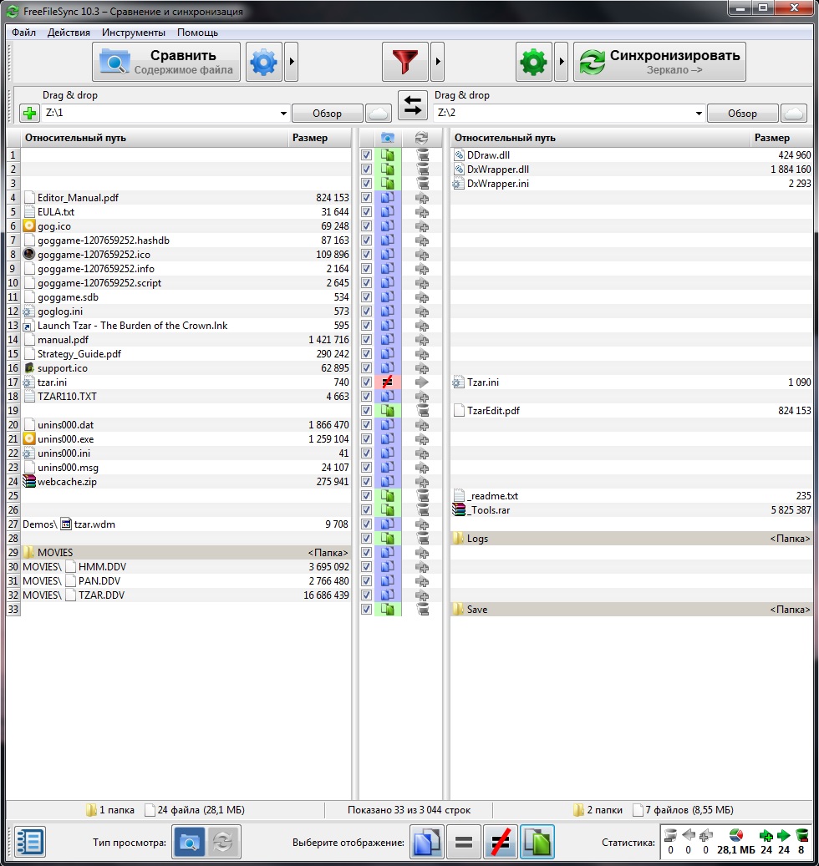Select the Strategy_Guide.pdf file row
Screen dimensions: 819x866
pyautogui.click(x=186, y=354)
